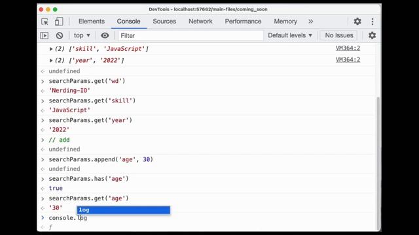
Task: Click the true result value
Action: coord(56,188)
